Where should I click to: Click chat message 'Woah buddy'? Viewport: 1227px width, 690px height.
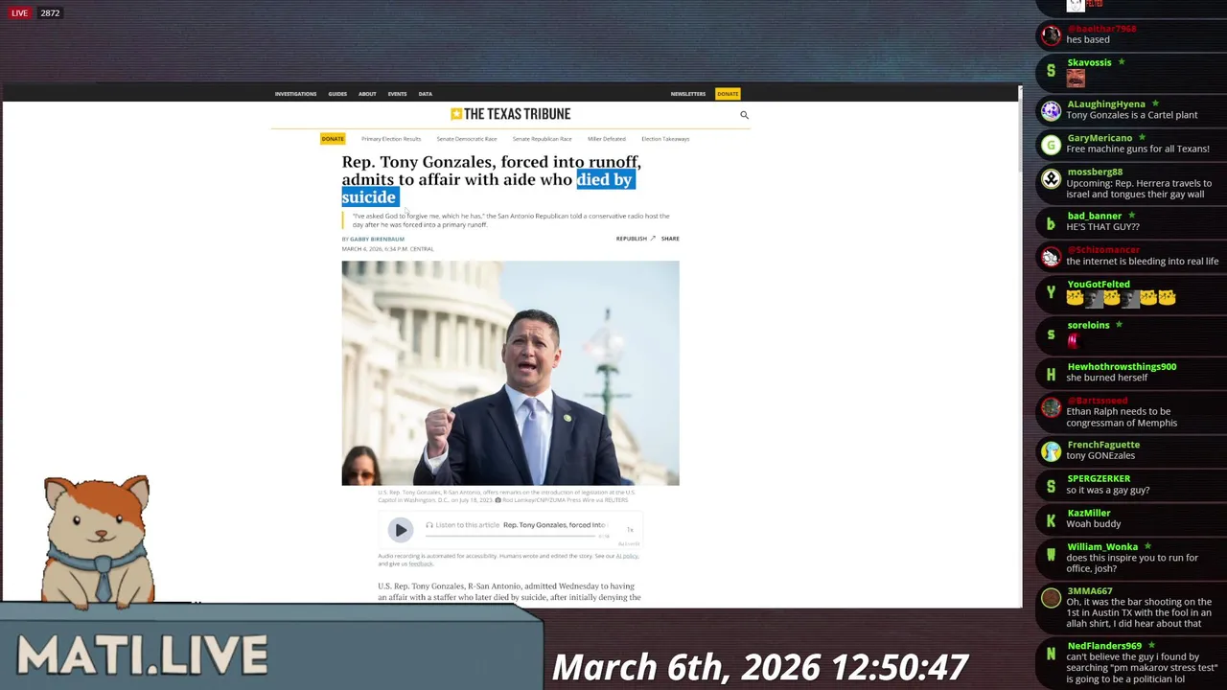point(1093,524)
